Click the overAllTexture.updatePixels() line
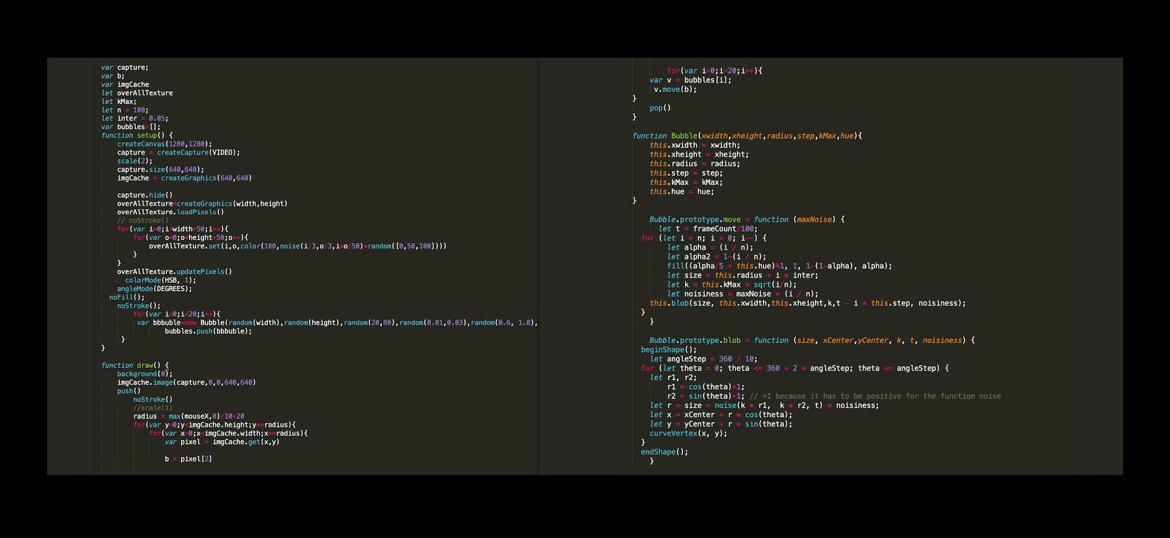 174,272
